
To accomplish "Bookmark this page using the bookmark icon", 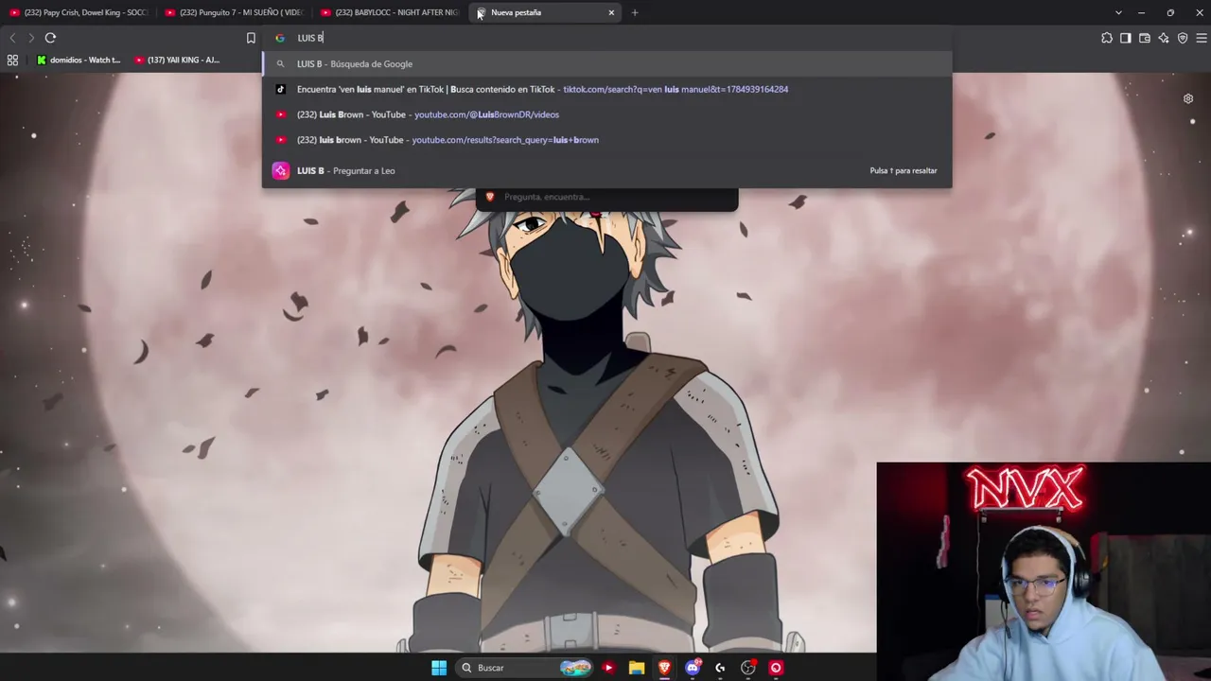I will click(x=251, y=38).
